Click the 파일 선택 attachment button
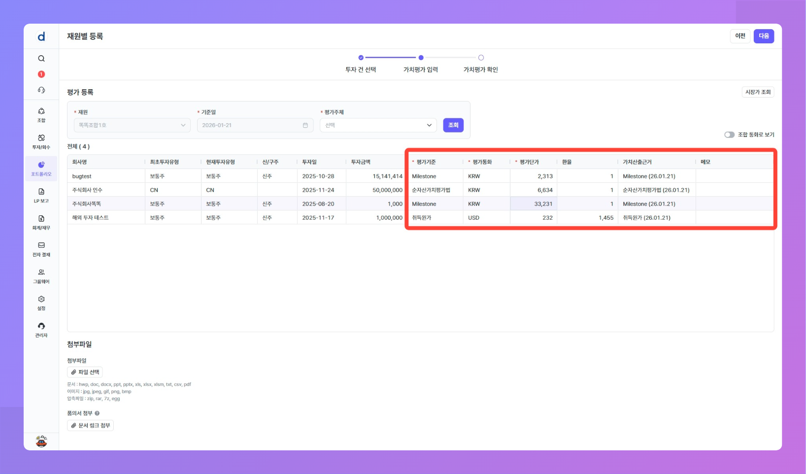806x474 pixels. coord(85,372)
